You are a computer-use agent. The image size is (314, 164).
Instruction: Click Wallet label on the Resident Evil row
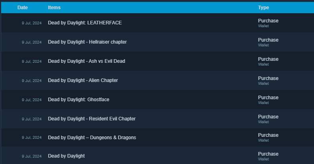263,122
